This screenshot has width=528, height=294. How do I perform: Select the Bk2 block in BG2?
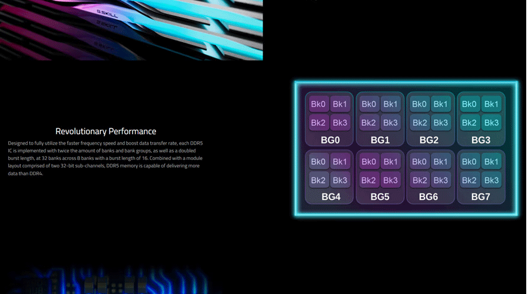click(419, 123)
